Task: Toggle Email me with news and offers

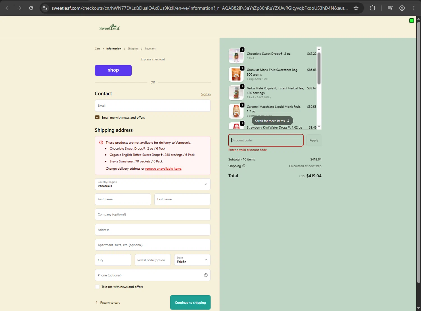Action: click(97, 117)
